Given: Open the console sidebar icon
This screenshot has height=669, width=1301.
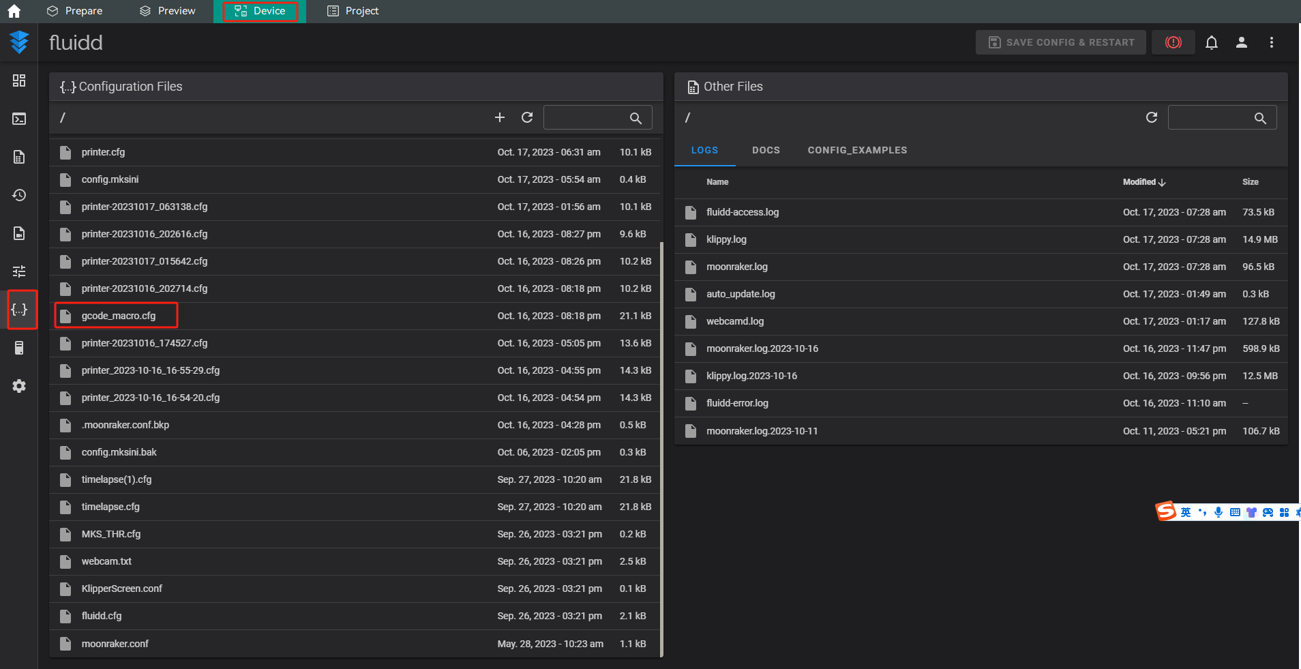Looking at the screenshot, I should click(x=19, y=119).
